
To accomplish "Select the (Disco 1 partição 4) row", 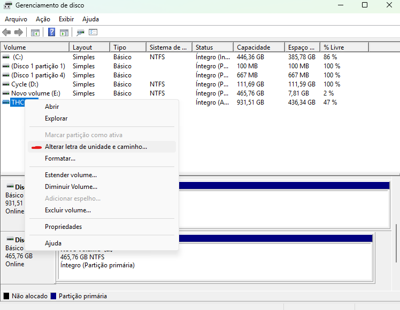I will pyautogui.click(x=185, y=75).
